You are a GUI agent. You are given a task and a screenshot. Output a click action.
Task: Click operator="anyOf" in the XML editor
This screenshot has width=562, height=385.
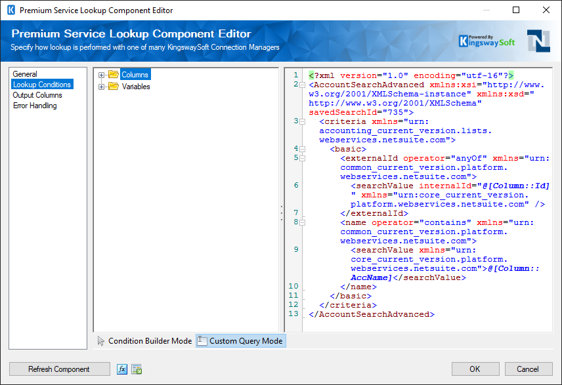tap(444, 158)
